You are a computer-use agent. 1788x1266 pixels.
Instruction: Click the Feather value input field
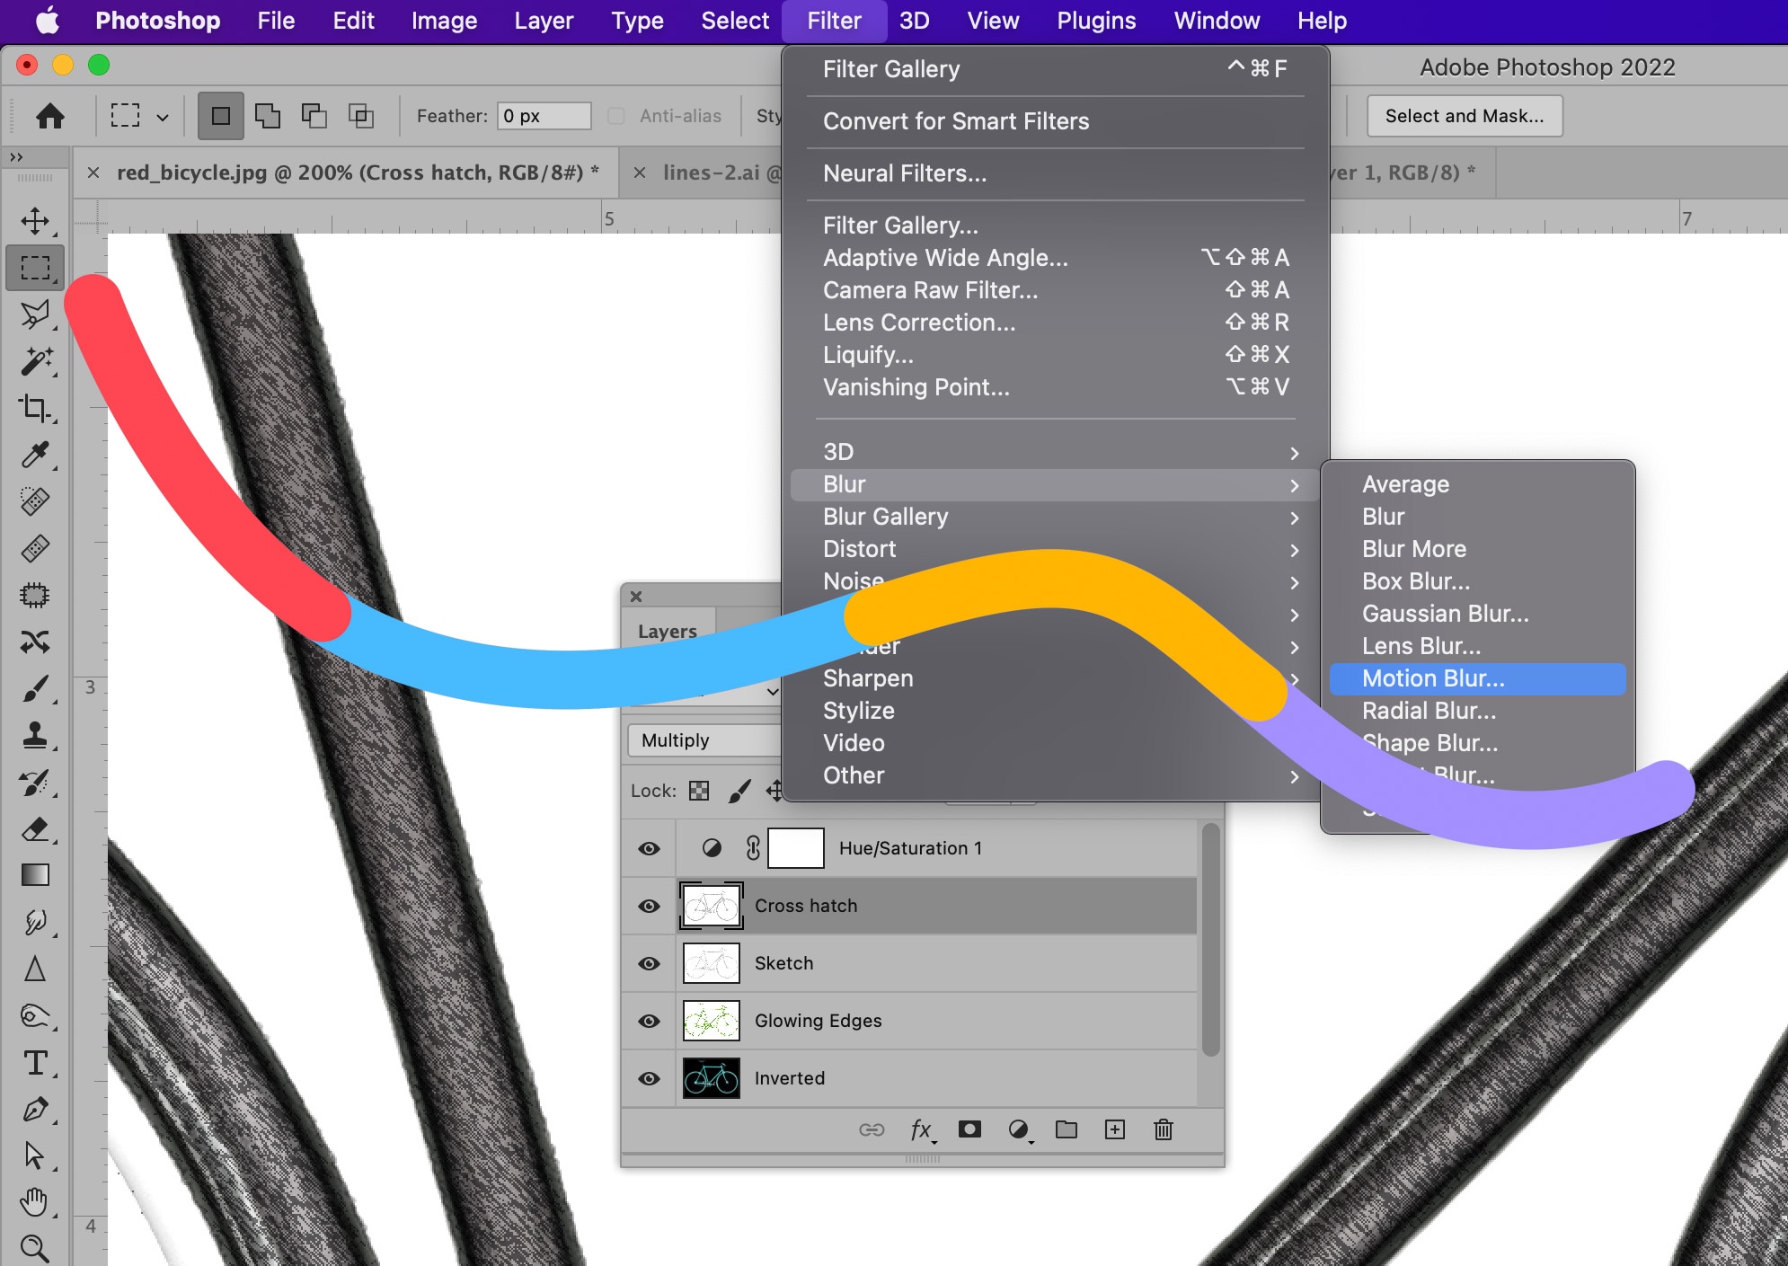[544, 116]
